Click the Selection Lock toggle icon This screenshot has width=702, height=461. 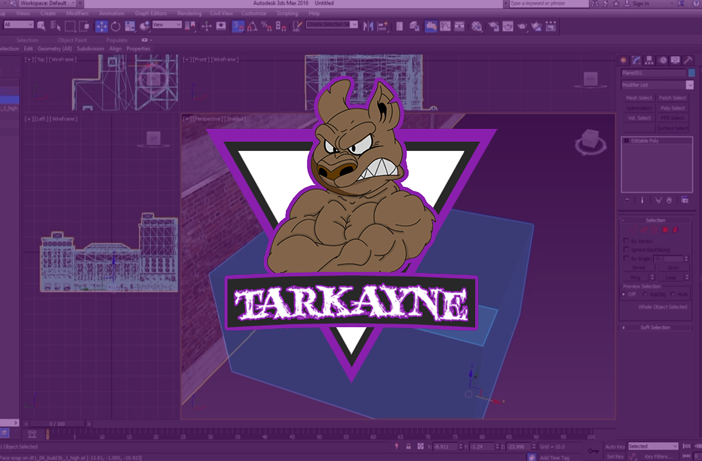[408, 446]
